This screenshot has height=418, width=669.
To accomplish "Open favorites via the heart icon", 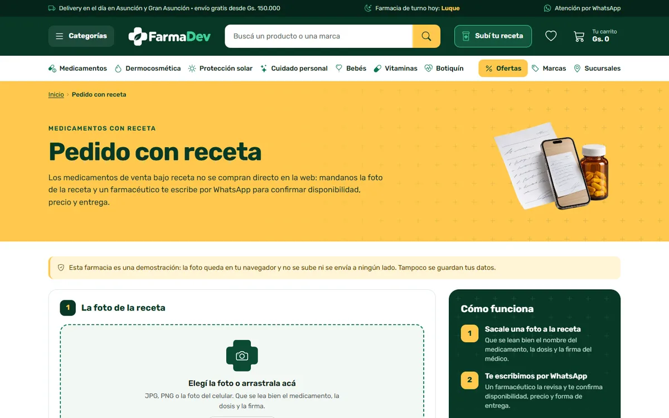I will pos(551,36).
